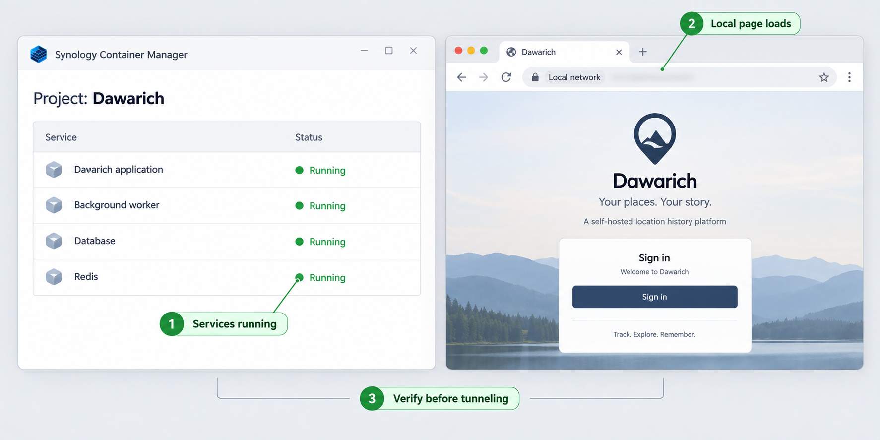Click the Synology Container Manager logo icon
Viewport: 880px width, 440px height.
click(x=39, y=54)
